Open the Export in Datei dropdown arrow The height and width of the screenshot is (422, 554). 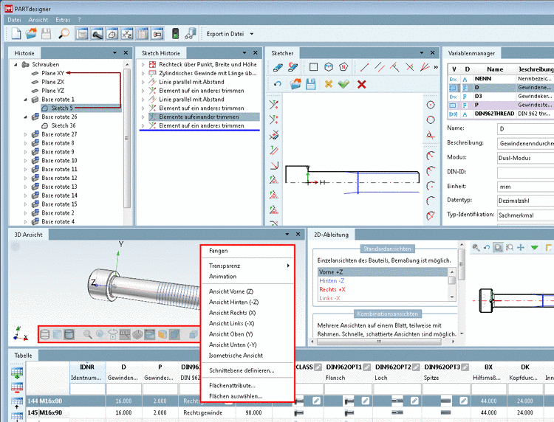(252, 34)
